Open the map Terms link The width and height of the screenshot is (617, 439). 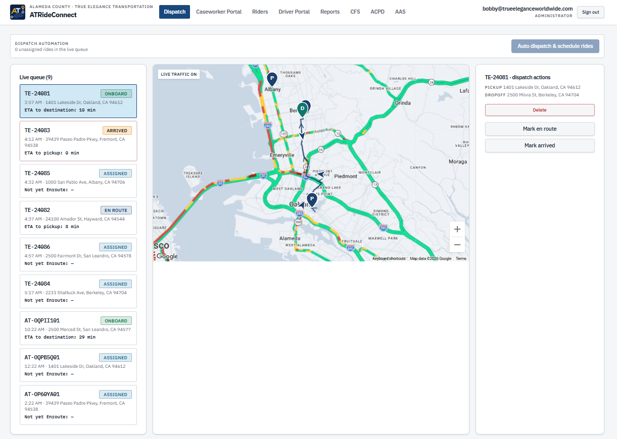(461, 258)
